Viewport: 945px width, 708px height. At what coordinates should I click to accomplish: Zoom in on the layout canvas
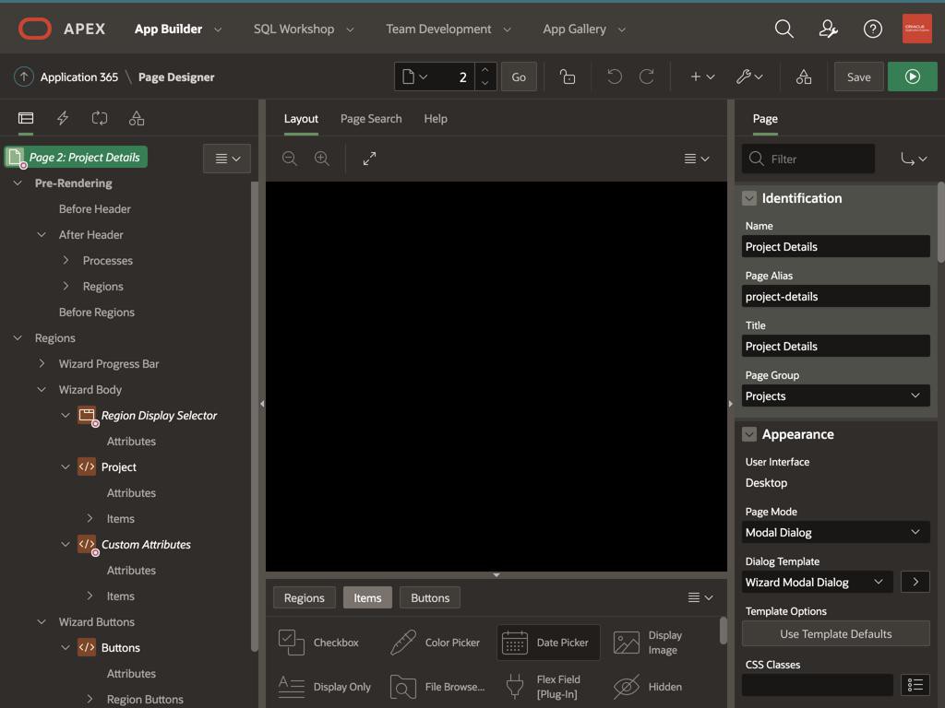click(x=322, y=159)
